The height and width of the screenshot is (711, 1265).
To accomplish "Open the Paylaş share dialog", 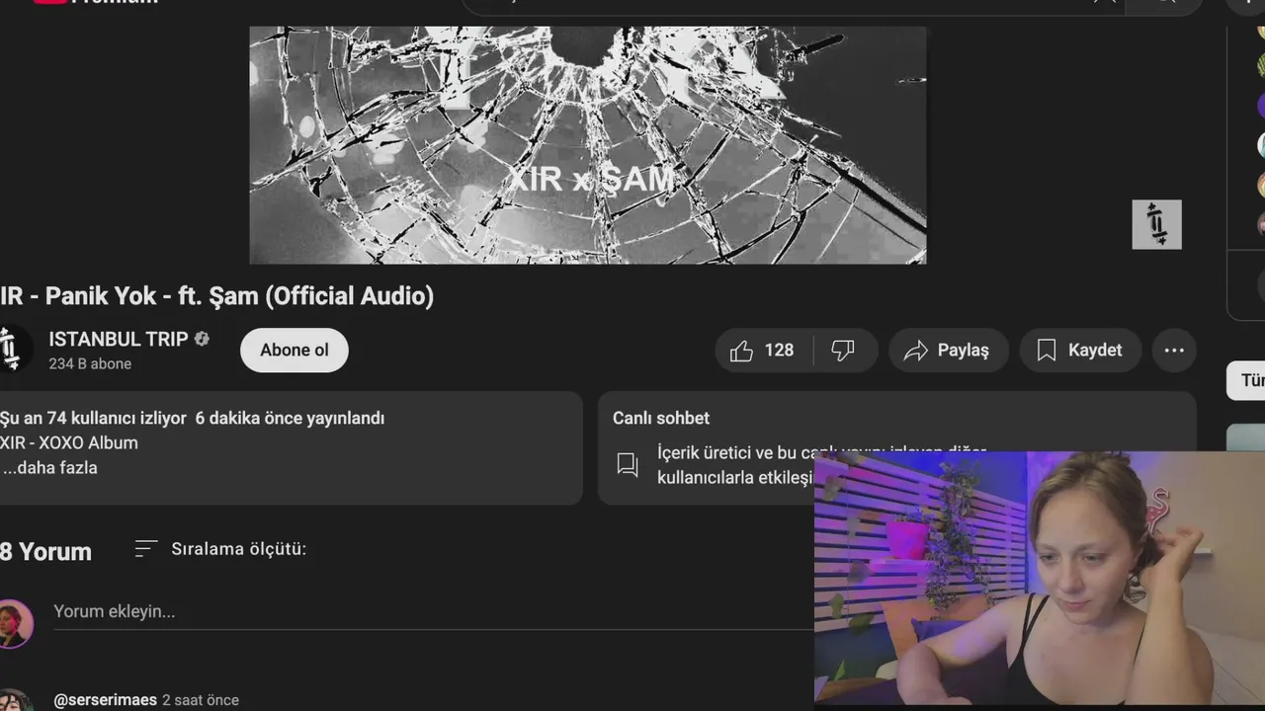I will click(948, 351).
